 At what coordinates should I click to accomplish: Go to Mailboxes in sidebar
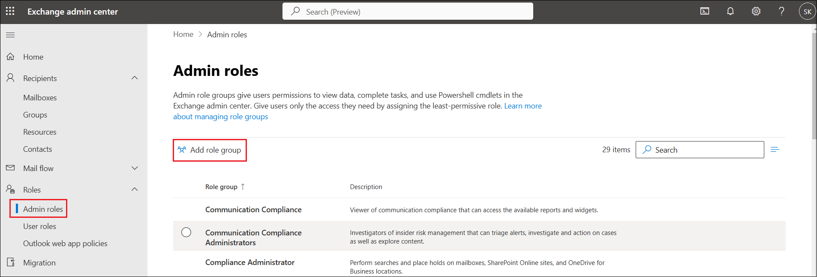coord(40,98)
